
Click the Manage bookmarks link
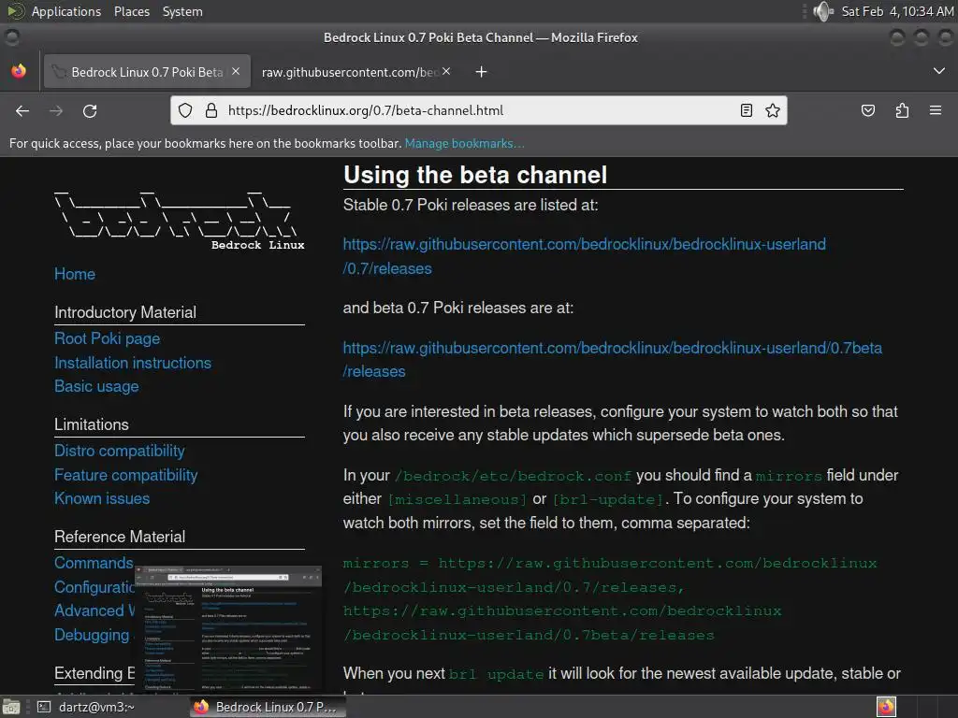pyautogui.click(x=464, y=143)
